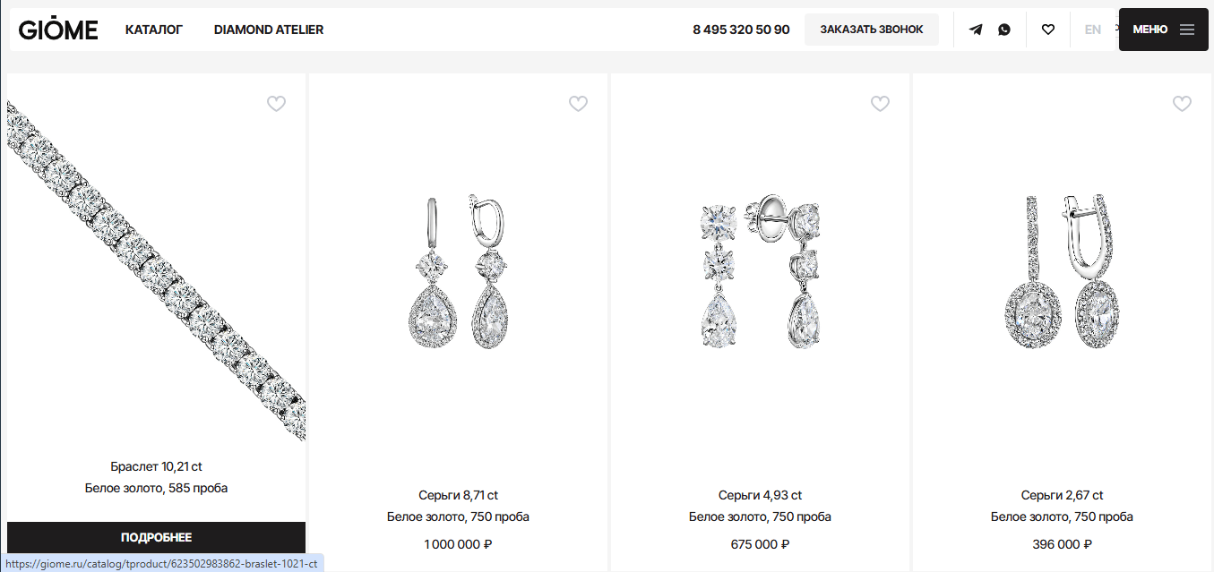
Task: Add Браслет 10,21 ct to favorites
Action: [x=277, y=104]
